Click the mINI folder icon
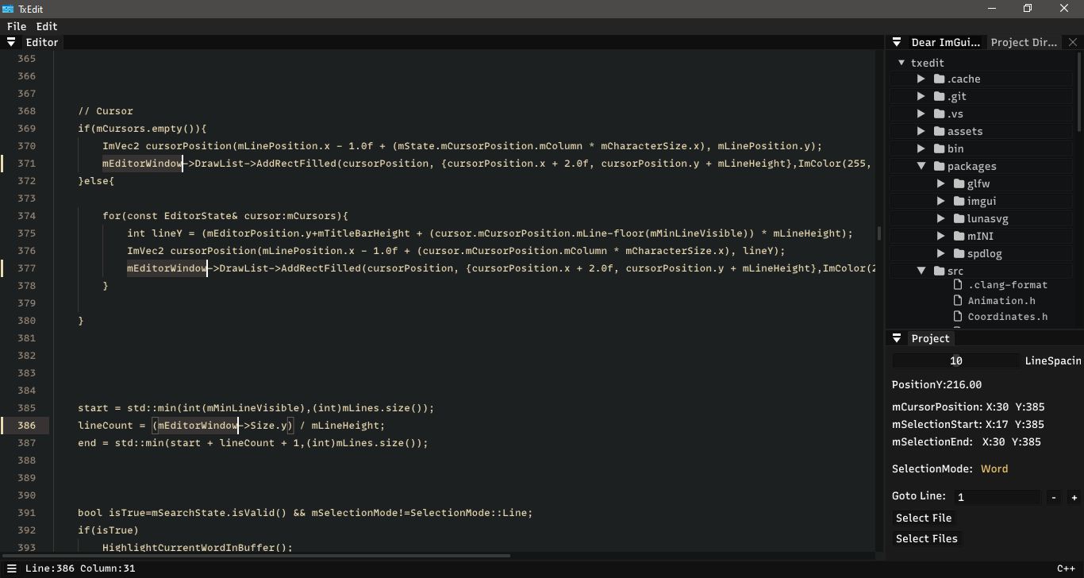 point(959,236)
